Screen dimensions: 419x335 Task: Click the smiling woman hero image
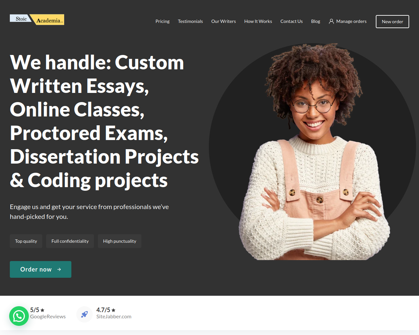(313, 151)
